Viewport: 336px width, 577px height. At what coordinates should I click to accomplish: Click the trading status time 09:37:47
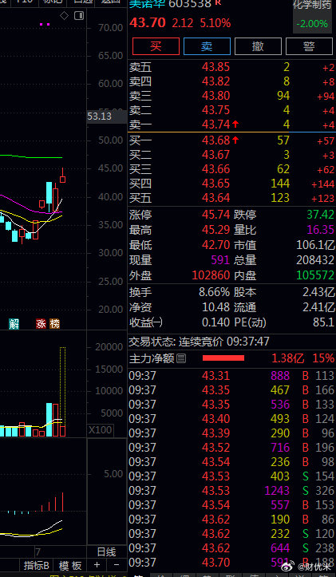248,342
